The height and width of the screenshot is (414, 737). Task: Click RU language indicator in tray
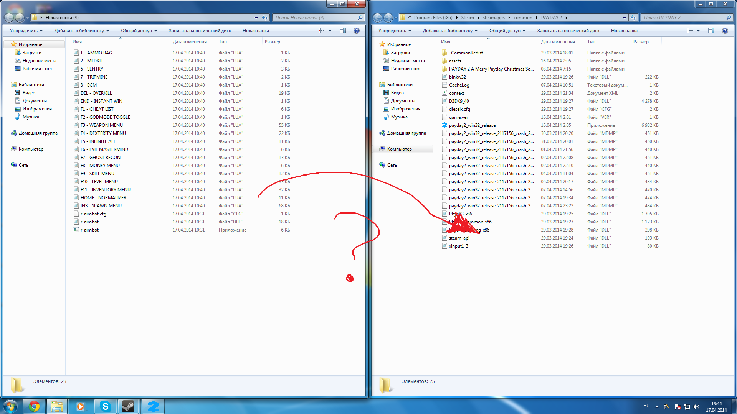coord(646,406)
